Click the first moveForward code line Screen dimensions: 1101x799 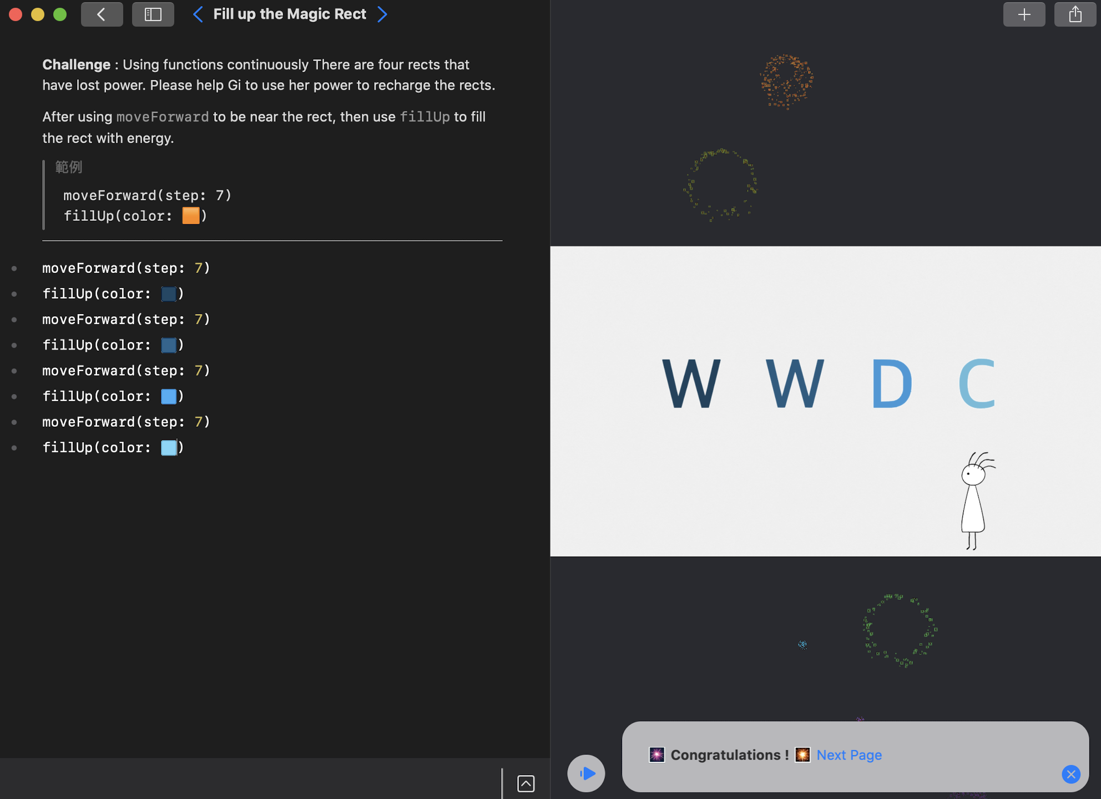(126, 269)
